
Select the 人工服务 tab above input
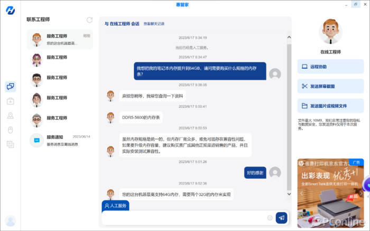click(x=115, y=206)
